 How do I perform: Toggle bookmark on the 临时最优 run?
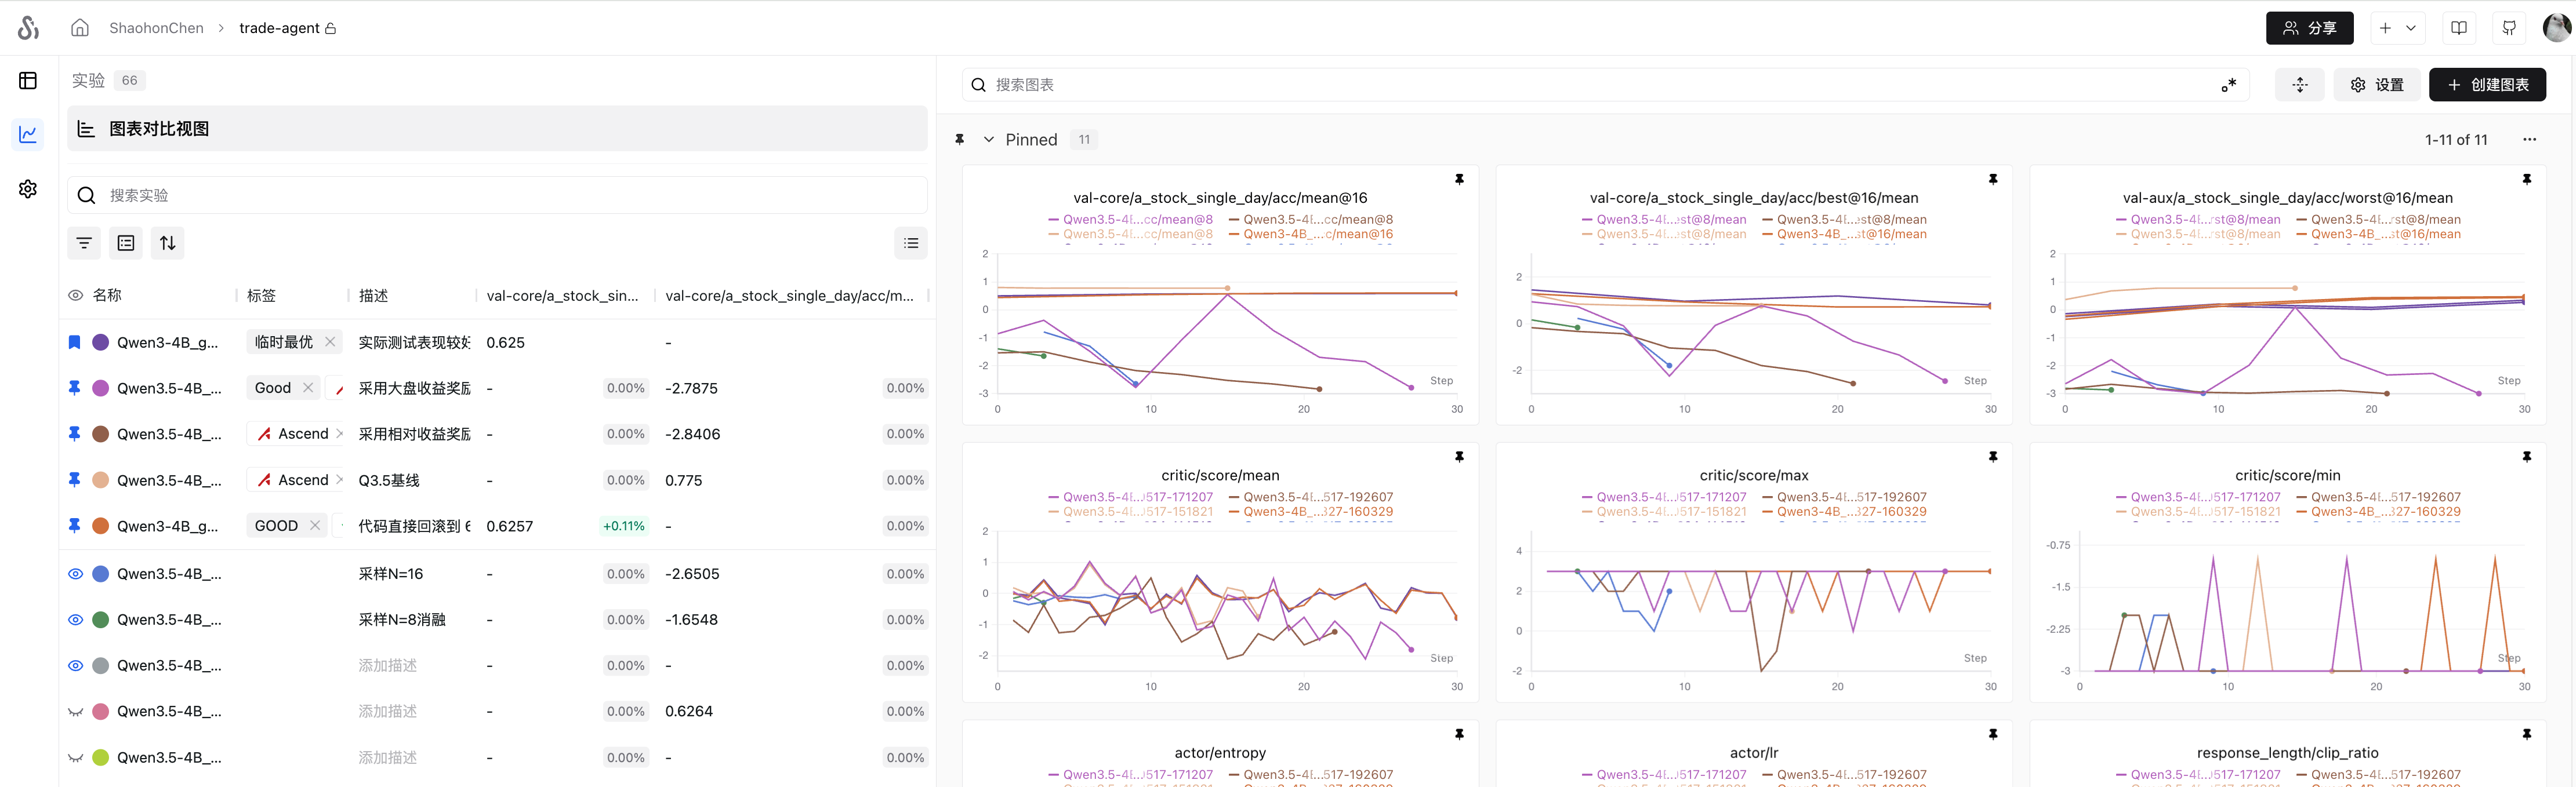(x=74, y=343)
